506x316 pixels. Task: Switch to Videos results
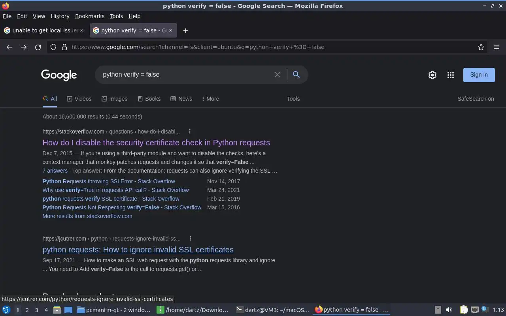point(79,99)
